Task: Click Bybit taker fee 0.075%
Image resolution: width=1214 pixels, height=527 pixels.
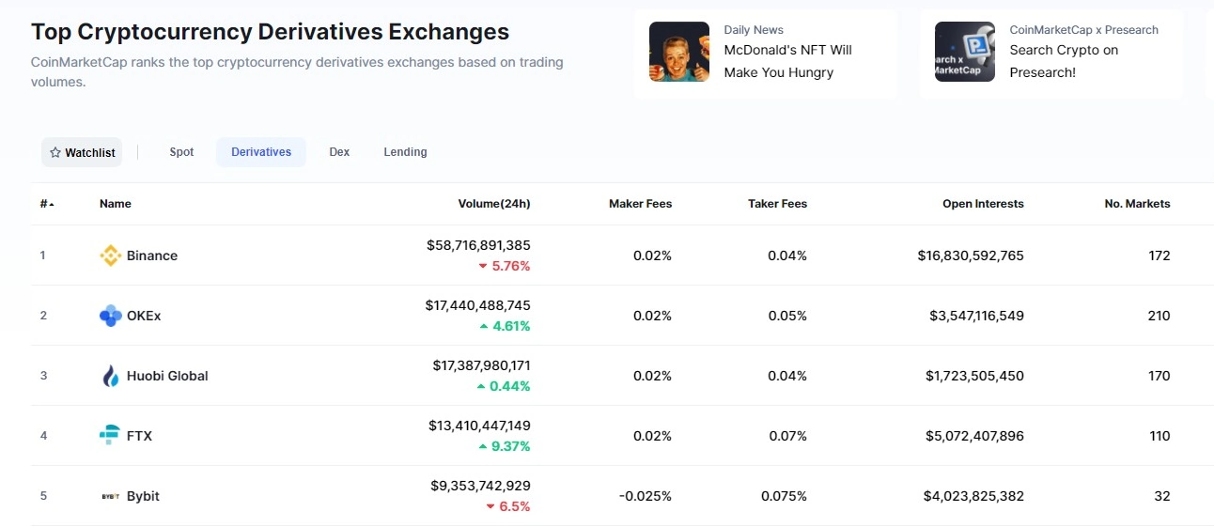Action: tap(785, 496)
